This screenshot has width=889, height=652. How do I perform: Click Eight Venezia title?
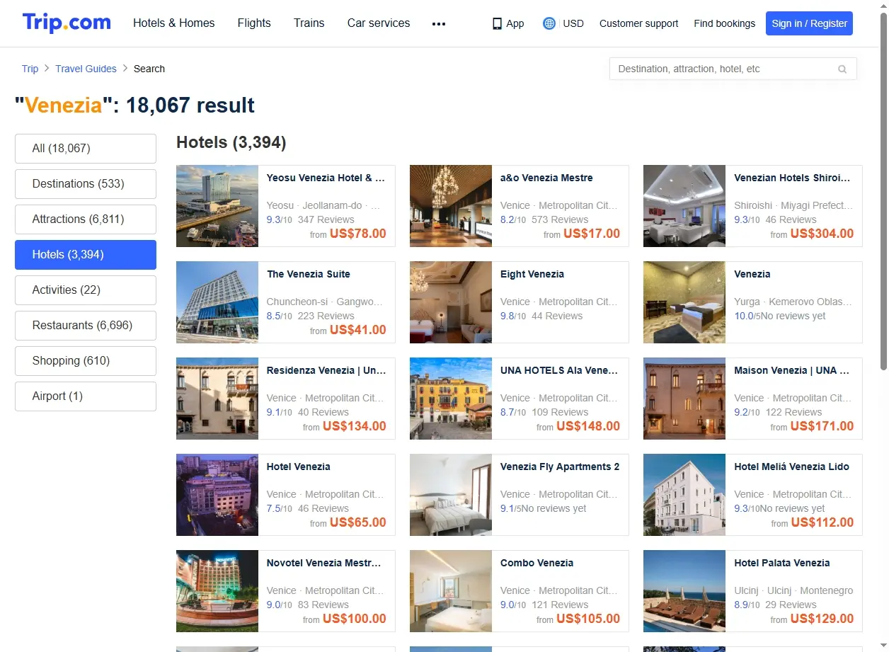pyautogui.click(x=532, y=274)
